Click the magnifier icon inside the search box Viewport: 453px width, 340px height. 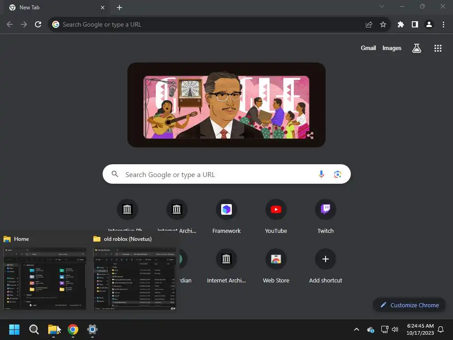(115, 174)
